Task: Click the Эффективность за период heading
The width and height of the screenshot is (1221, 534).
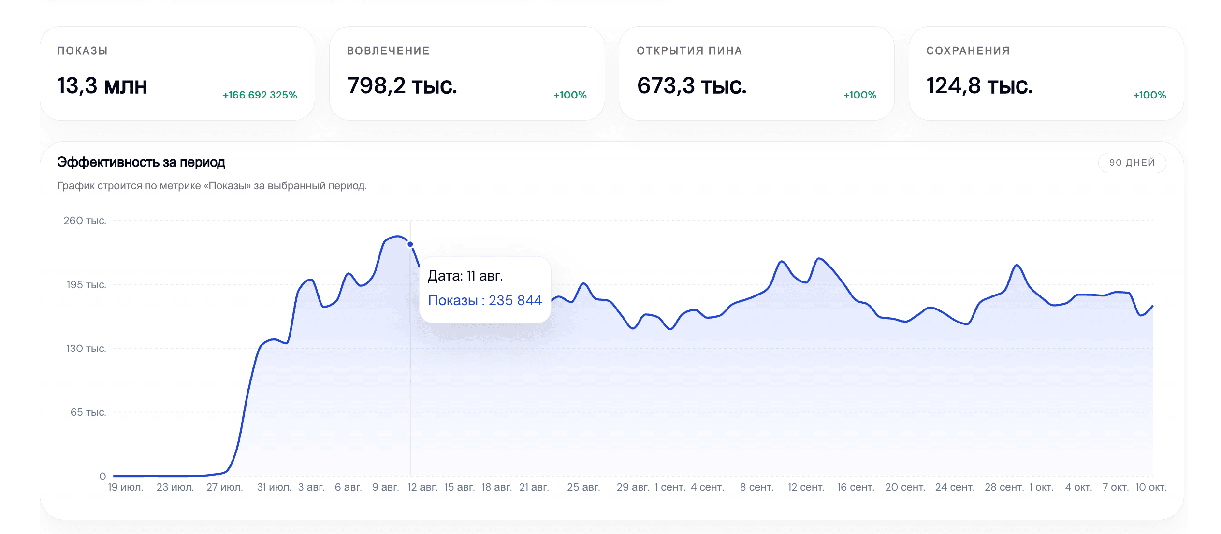Action: click(x=141, y=162)
